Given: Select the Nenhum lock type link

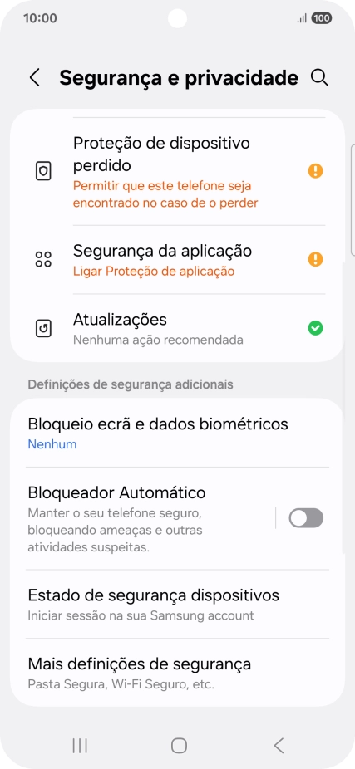Looking at the screenshot, I should (52, 445).
